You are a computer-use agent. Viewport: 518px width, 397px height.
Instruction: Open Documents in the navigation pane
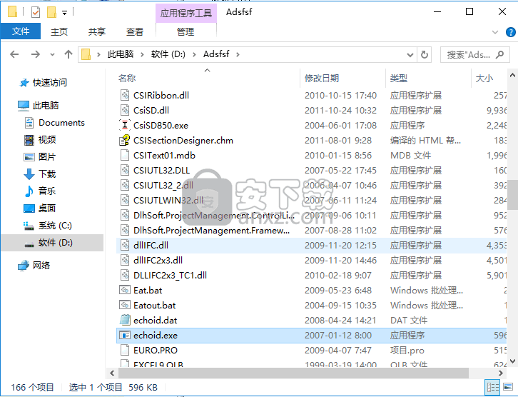click(61, 123)
